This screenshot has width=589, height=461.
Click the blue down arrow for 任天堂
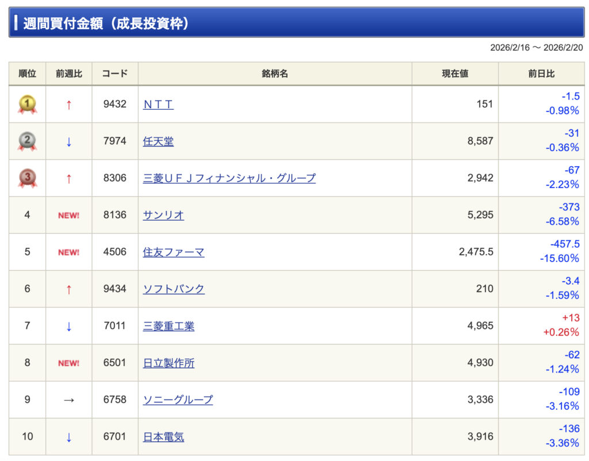click(x=69, y=141)
